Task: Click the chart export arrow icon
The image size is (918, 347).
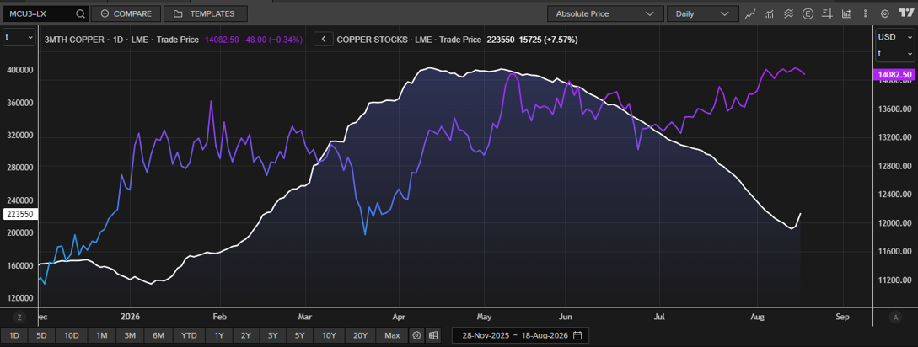Action: point(846,13)
